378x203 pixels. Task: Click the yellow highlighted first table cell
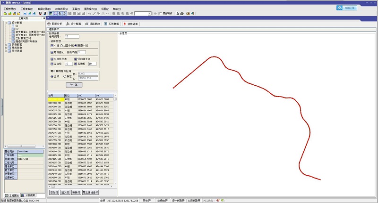[56, 99]
